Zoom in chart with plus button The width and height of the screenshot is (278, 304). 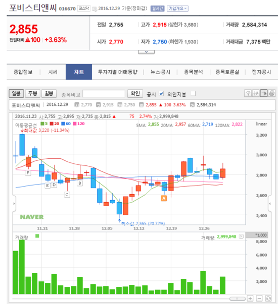[250, 298]
